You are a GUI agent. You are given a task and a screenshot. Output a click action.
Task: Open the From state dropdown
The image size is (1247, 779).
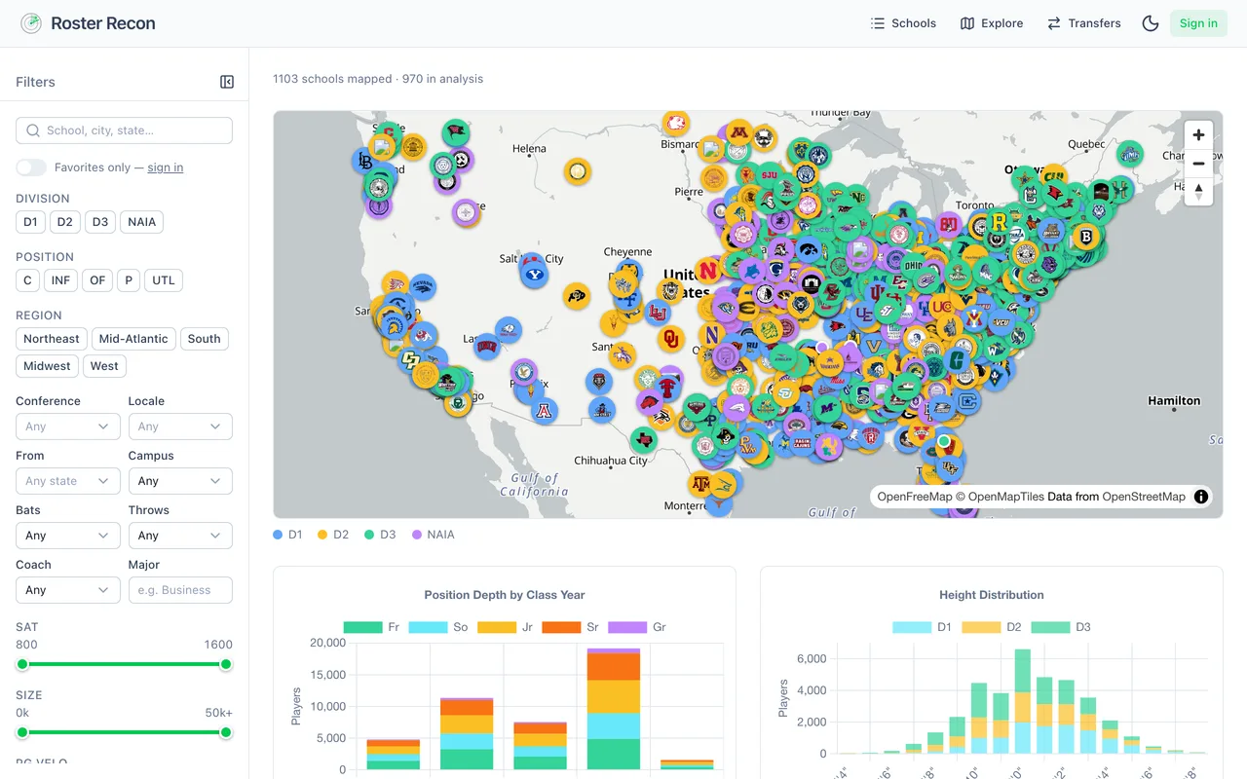(x=68, y=481)
